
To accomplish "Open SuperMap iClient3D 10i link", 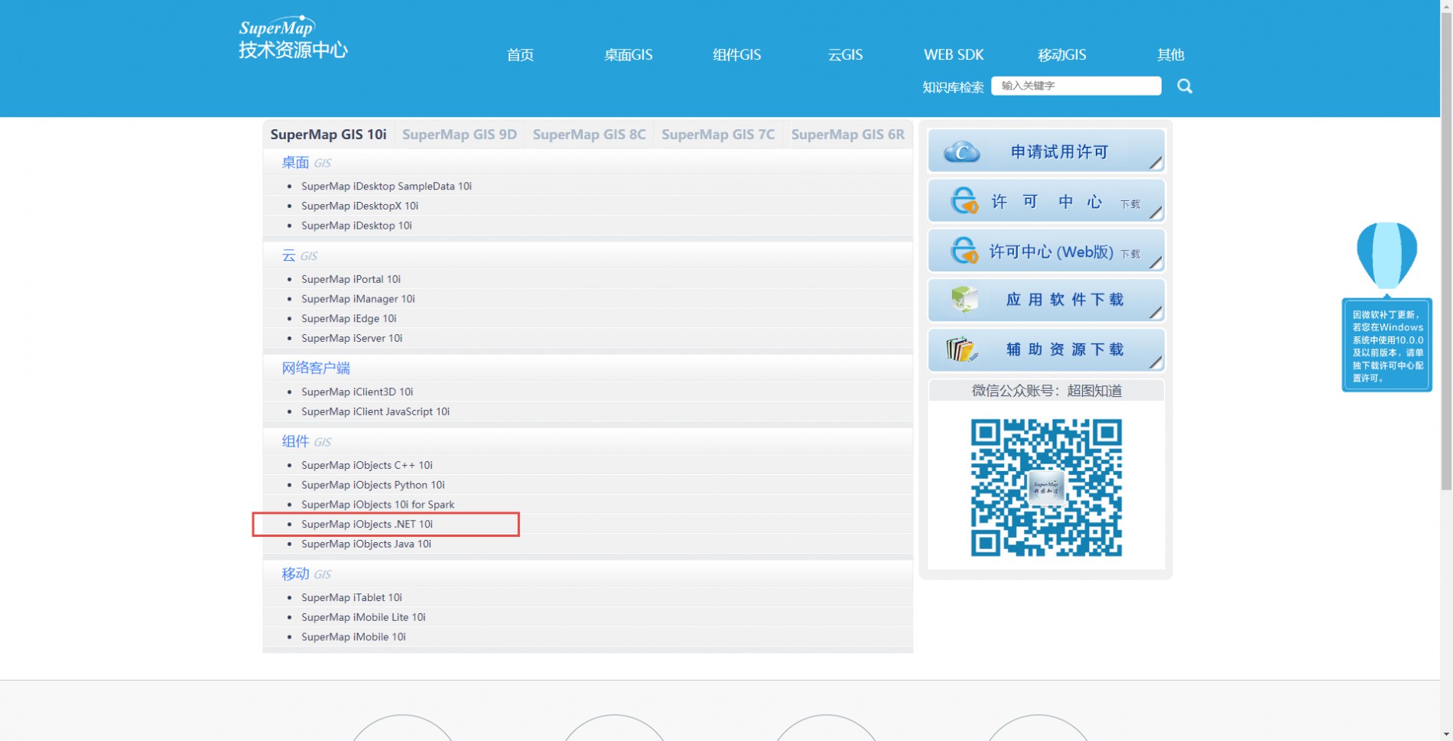I will point(357,392).
